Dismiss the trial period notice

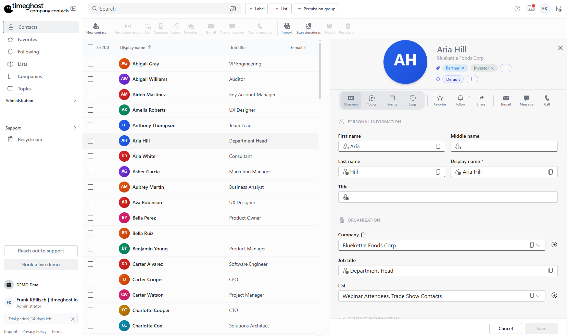click(x=73, y=319)
